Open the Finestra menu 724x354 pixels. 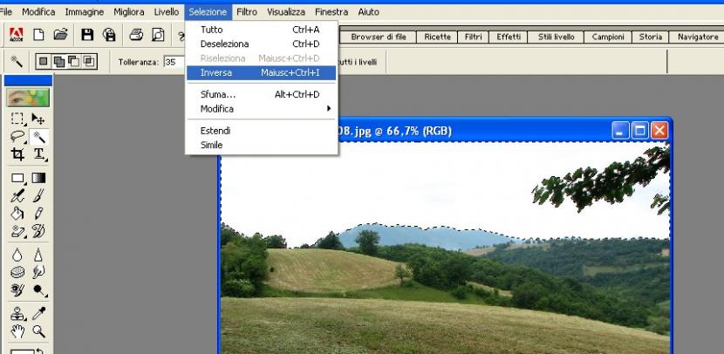coord(331,12)
